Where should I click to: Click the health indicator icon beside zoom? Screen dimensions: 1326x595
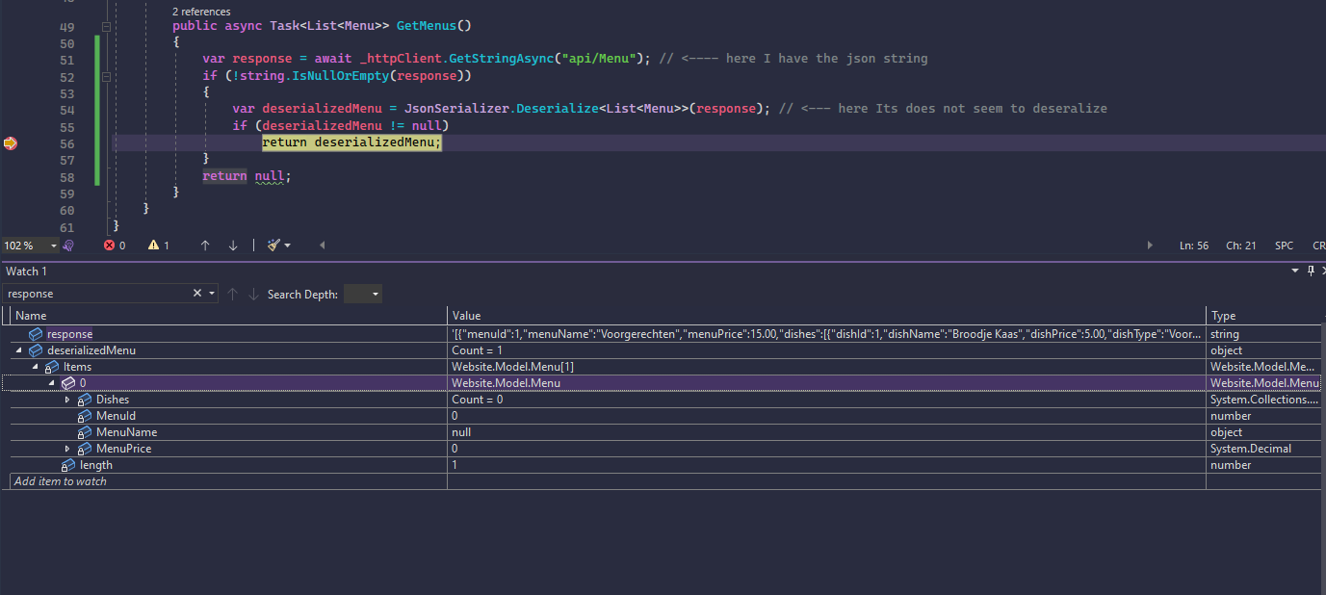click(68, 246)
